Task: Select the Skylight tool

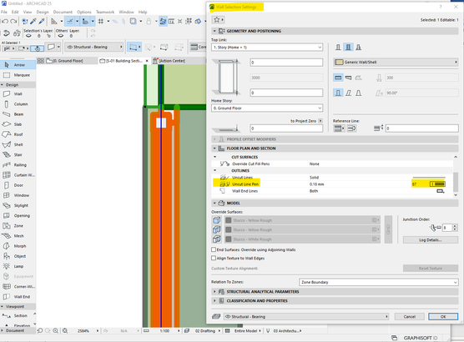Action: click(18, 205)
